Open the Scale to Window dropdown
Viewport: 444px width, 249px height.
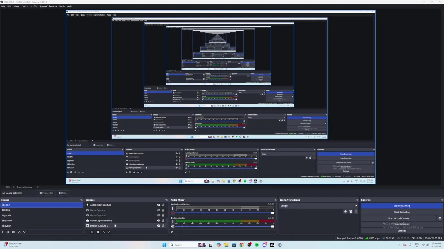point(38,187)
